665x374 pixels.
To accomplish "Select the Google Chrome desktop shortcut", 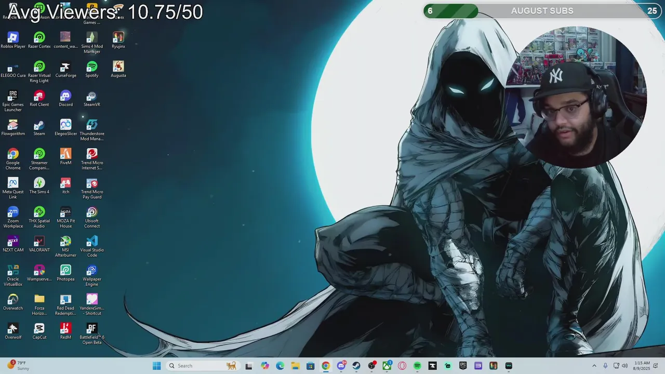I will click(x=13, y=159).
